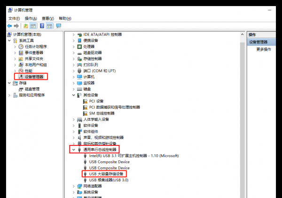Open the 文件(F) menu

pyautogui.click(x=14, y=18)
